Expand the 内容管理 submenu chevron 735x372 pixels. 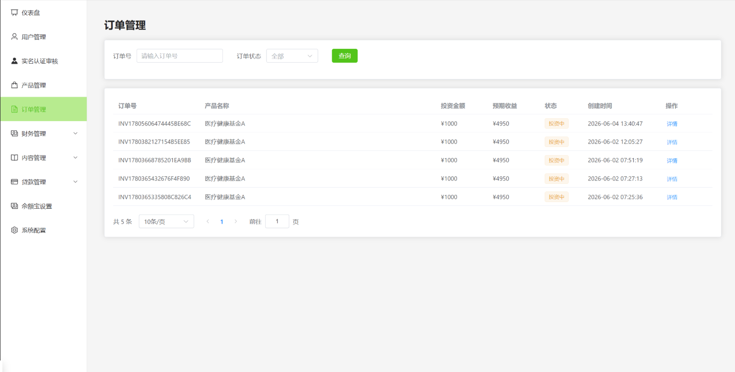[75, 158]
